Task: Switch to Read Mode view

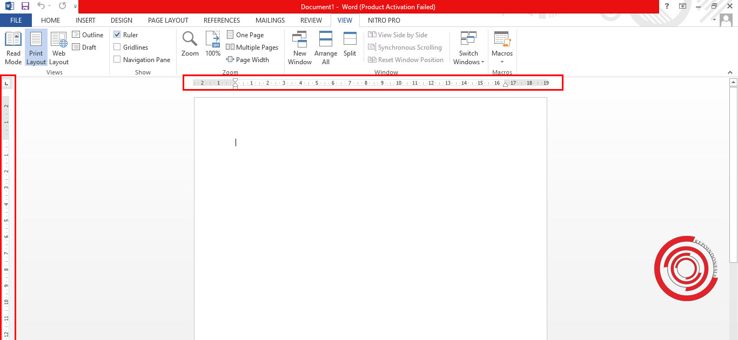Action: [x=13, y=48]
